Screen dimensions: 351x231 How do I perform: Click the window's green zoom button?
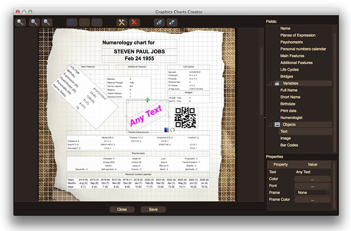(30, 12)
